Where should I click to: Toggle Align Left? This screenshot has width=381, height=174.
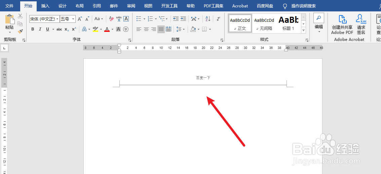139,29
